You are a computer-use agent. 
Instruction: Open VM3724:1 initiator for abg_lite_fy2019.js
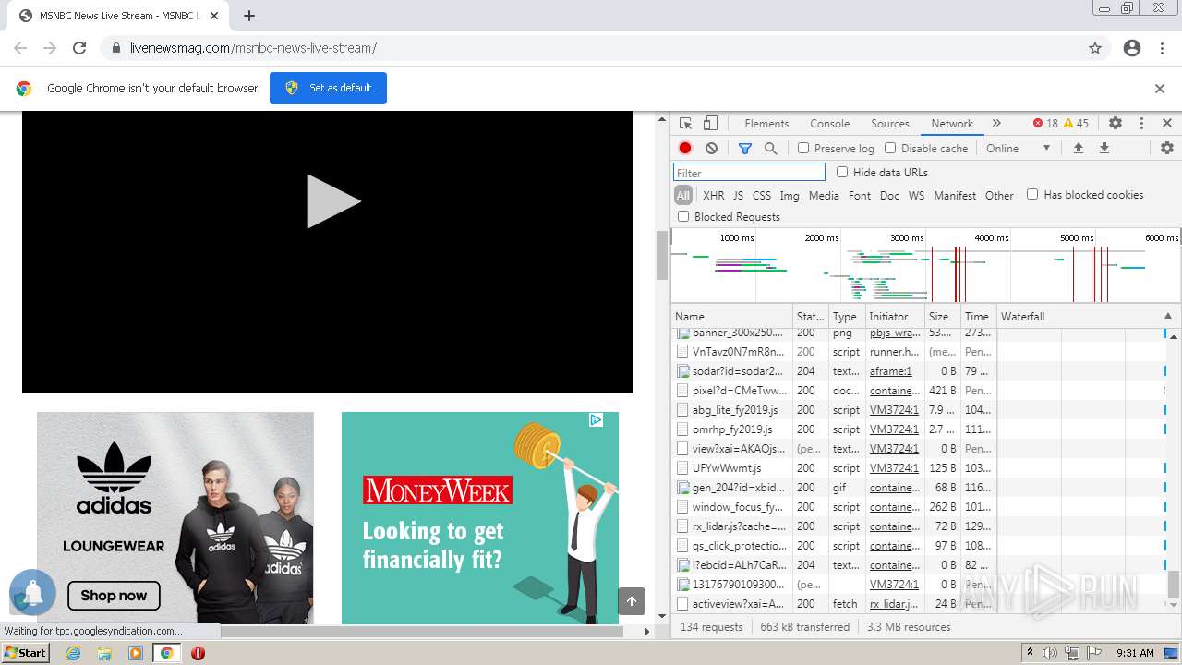pyautogui.click(x=894, y=410)
